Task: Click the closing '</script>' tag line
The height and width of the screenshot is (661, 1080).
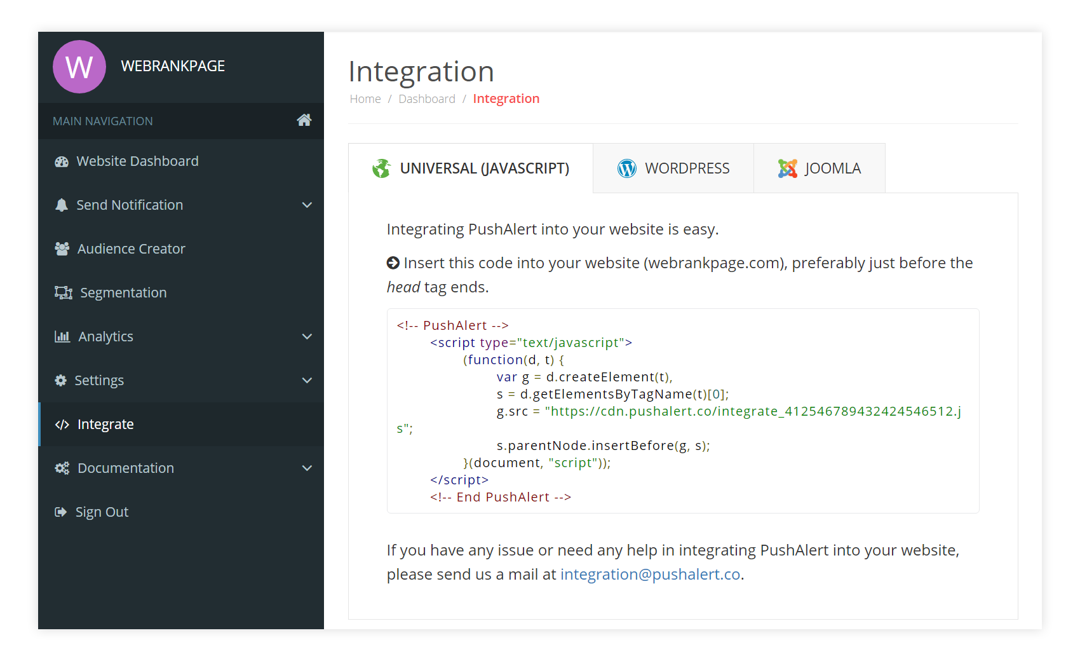Action: point(459,480)
